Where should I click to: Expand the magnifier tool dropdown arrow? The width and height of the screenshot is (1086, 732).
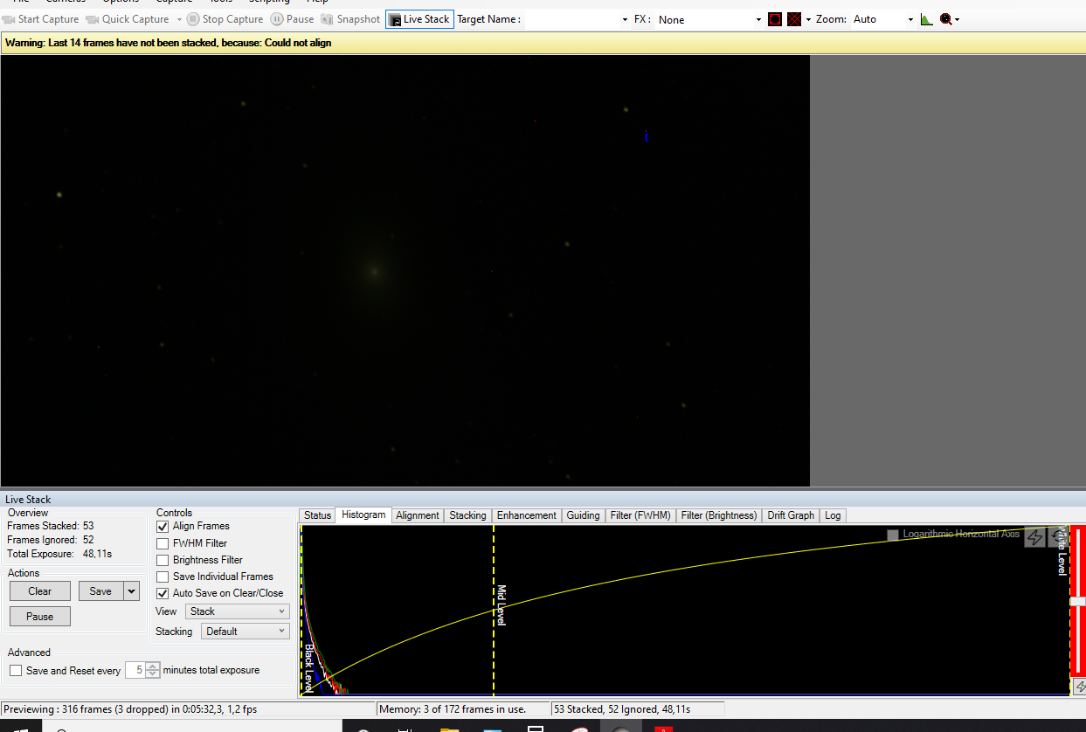click(x=958, y=19)
